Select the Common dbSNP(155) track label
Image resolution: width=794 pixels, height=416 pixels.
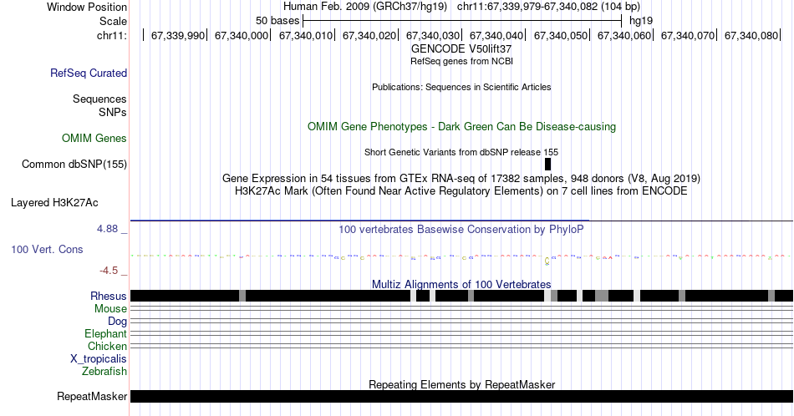[74, 164]
